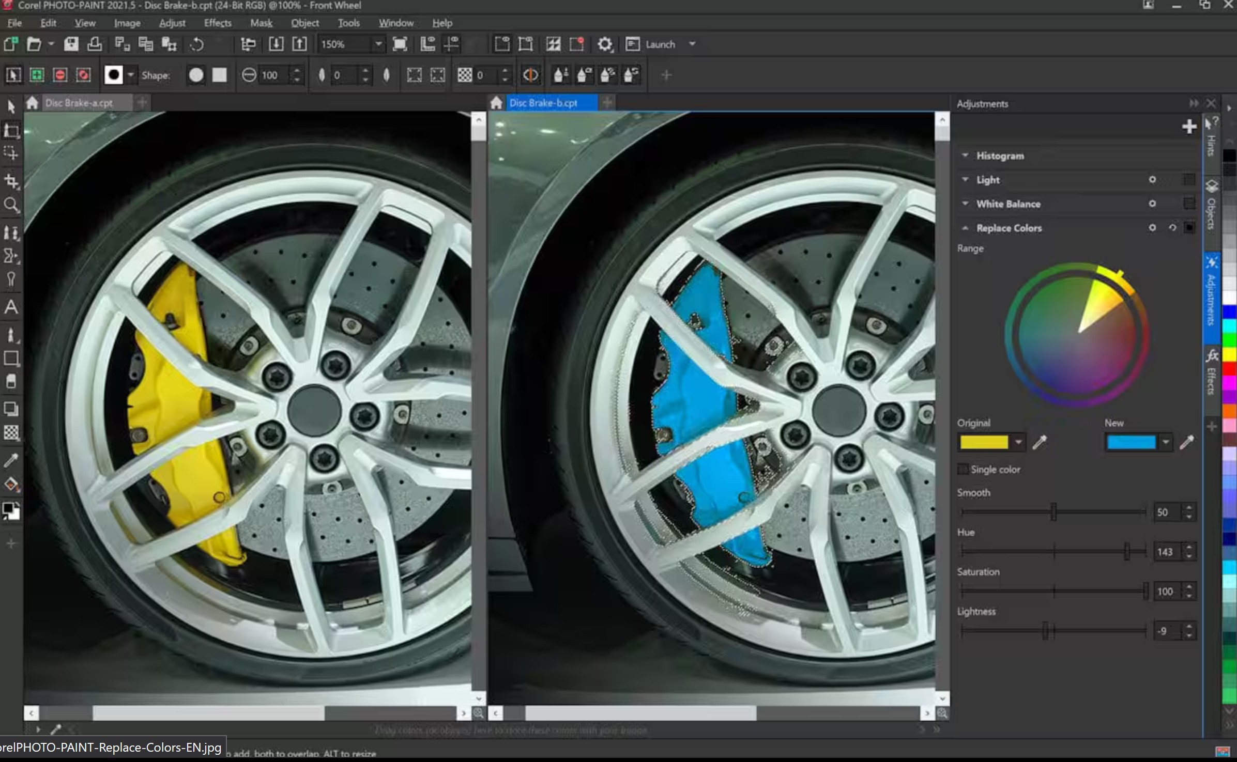Enable the Single color checkbox
The image size is (1237, 762).
coord(963,469)
